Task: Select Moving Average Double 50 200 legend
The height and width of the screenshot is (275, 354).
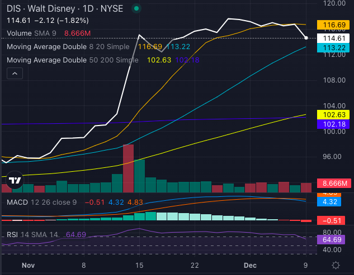Action: [70, 60]
